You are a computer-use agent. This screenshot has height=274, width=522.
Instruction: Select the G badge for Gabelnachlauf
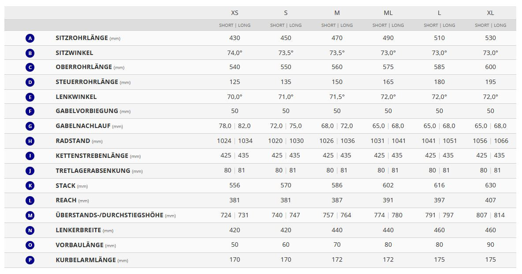(x=30, y=126)
